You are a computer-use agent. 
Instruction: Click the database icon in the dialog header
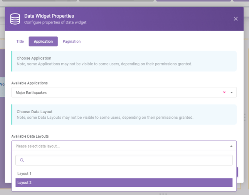[x=15, y=19]
